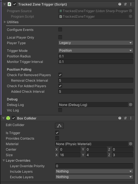
Task: Collapse the Box Collider component
Action: tap(4, 118)
